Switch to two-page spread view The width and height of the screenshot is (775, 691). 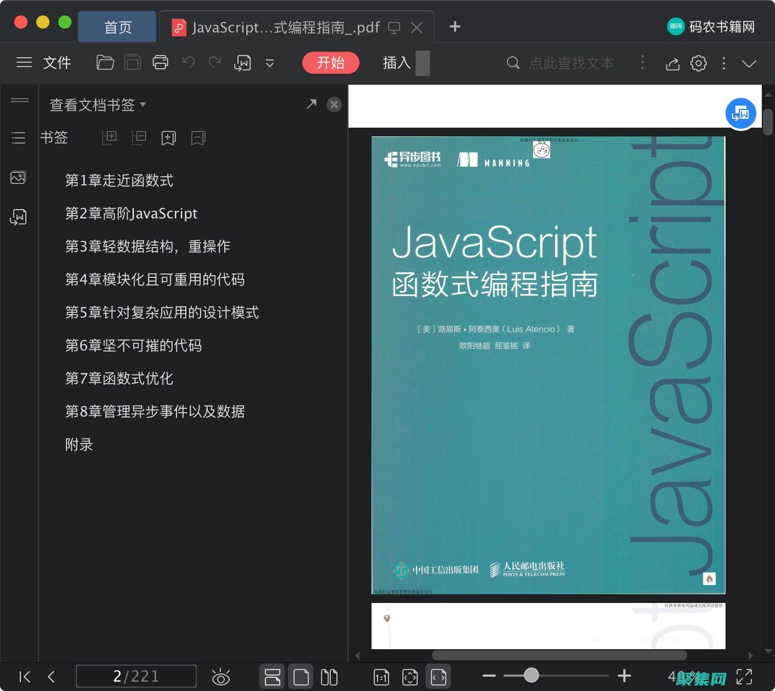pyautogui.click(x=329, y=677)
